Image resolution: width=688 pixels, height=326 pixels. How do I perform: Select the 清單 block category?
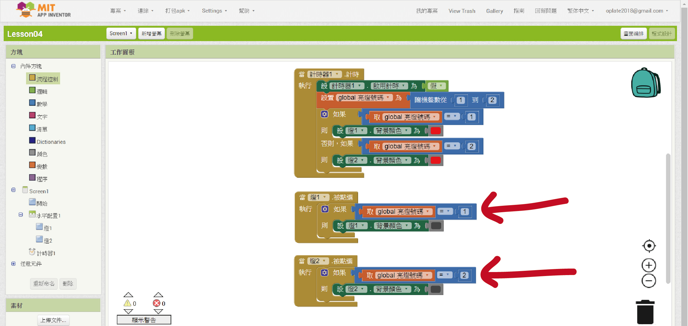tap(38, 129)
